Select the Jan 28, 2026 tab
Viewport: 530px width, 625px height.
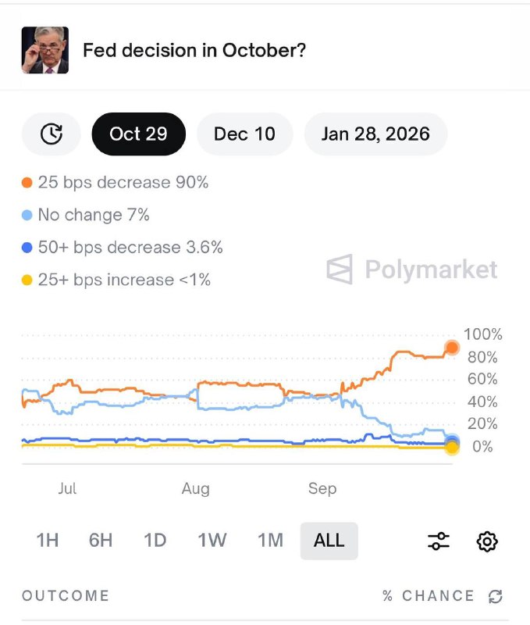[375, 134]
